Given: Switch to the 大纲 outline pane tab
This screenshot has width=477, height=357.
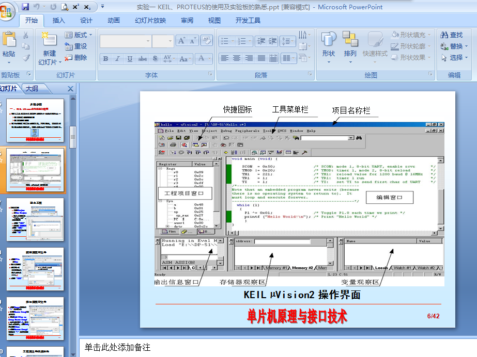Looking at the screenshot, I should click(x=32, y=89).
